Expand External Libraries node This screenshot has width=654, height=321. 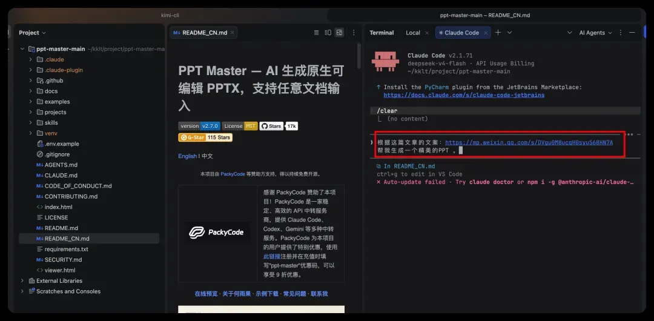click(22, 280)
